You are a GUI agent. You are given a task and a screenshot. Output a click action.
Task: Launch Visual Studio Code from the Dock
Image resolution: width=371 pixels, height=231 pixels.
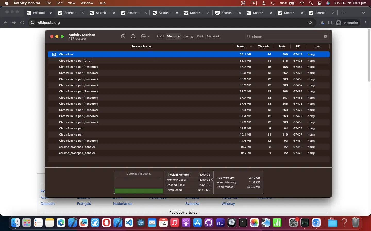[129, 223]
